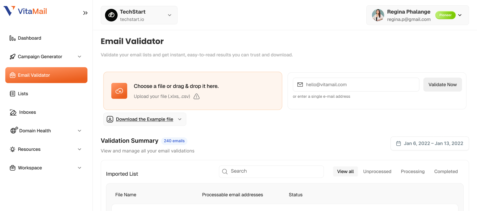Open Dashboard from the sidebar
The image size is (477, 211).
tap(29, 38)
